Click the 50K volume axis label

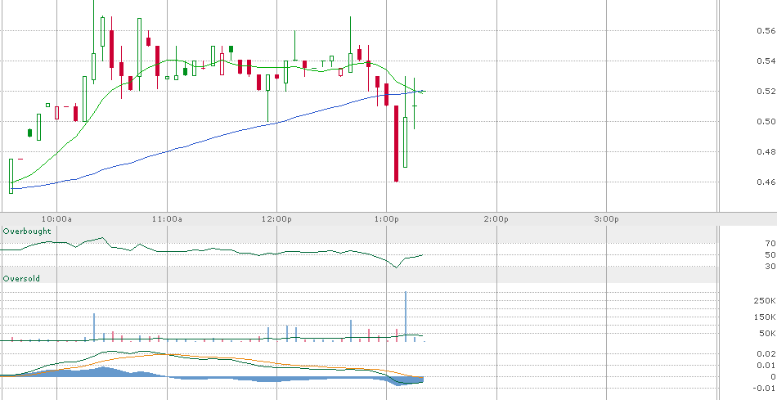pyautogui.click(x=768, y=334)
